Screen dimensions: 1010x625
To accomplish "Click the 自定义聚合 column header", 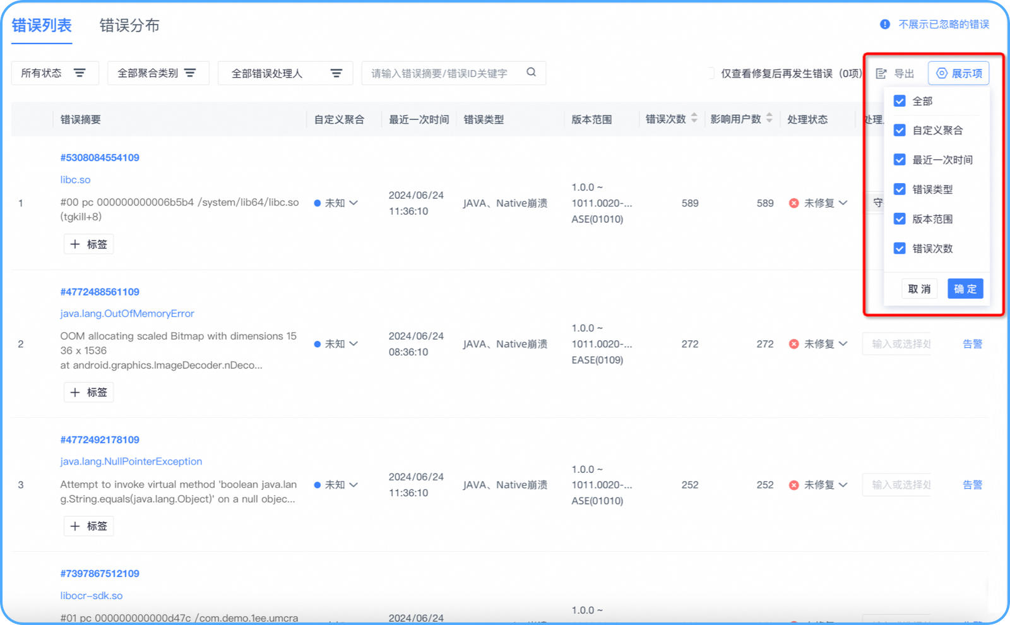I will coord(339,119).
